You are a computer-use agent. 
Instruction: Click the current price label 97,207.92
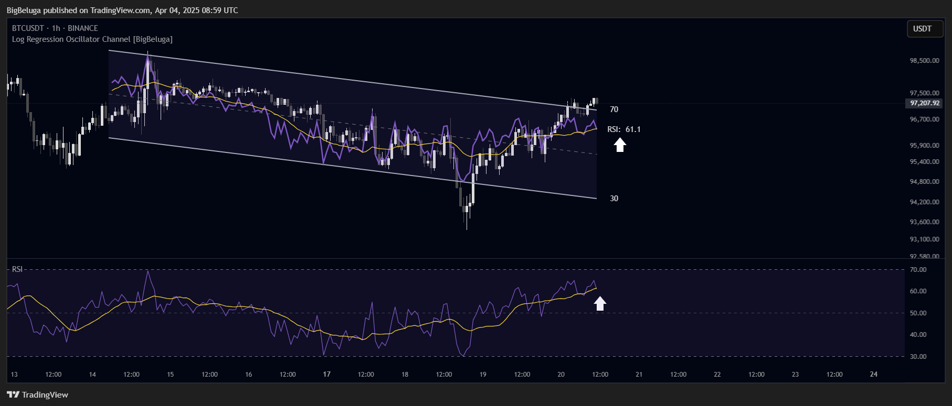click(x=925, y=103)
